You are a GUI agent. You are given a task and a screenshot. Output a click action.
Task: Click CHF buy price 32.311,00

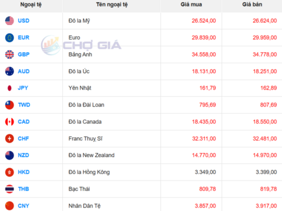[x=204, y=138]
